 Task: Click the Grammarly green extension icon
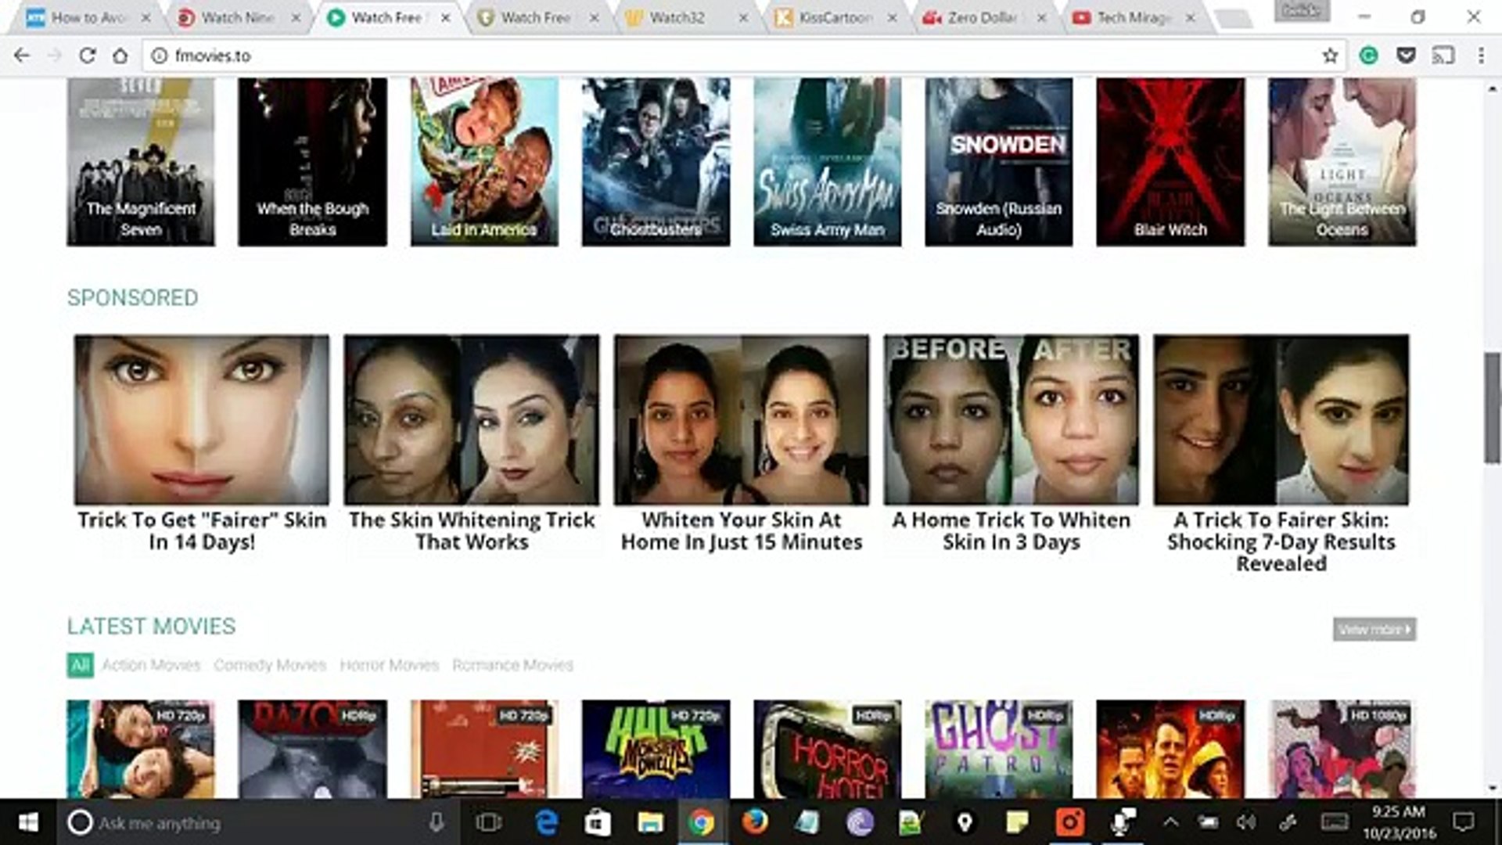pyautogui.click(x=1368, y=56)
